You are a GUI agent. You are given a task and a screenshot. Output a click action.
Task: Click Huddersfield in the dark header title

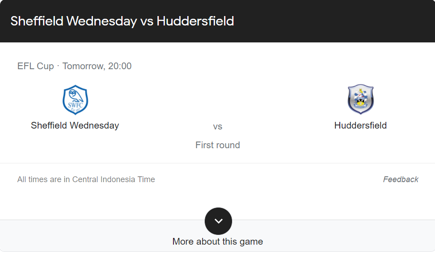point(195,21)
